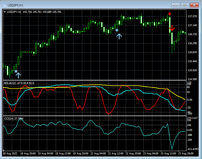Click the USDJPY,H1 window title text
Image resolution: width=202 pixels, height=159 pixels.
(x=15, y=5)
